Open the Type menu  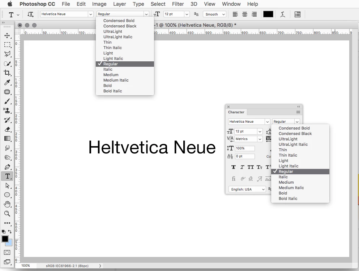point(138,4)
